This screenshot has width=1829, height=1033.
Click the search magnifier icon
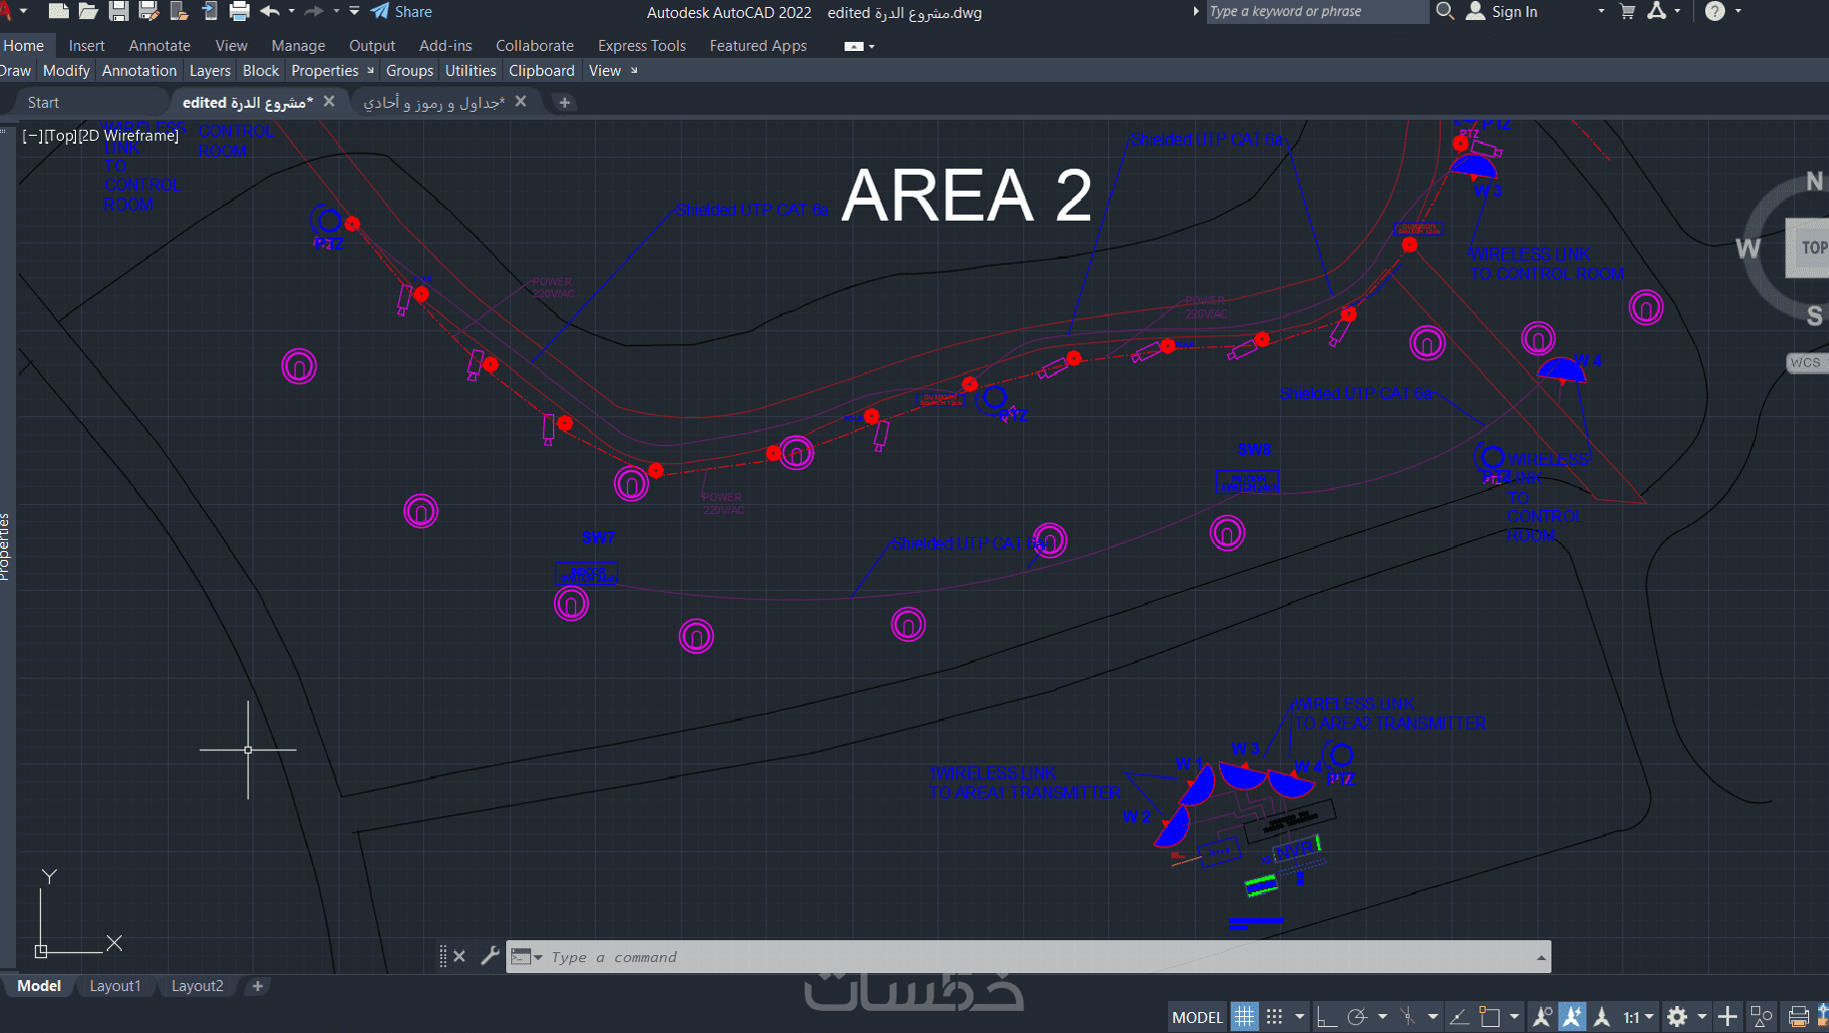pos(1445,11)
